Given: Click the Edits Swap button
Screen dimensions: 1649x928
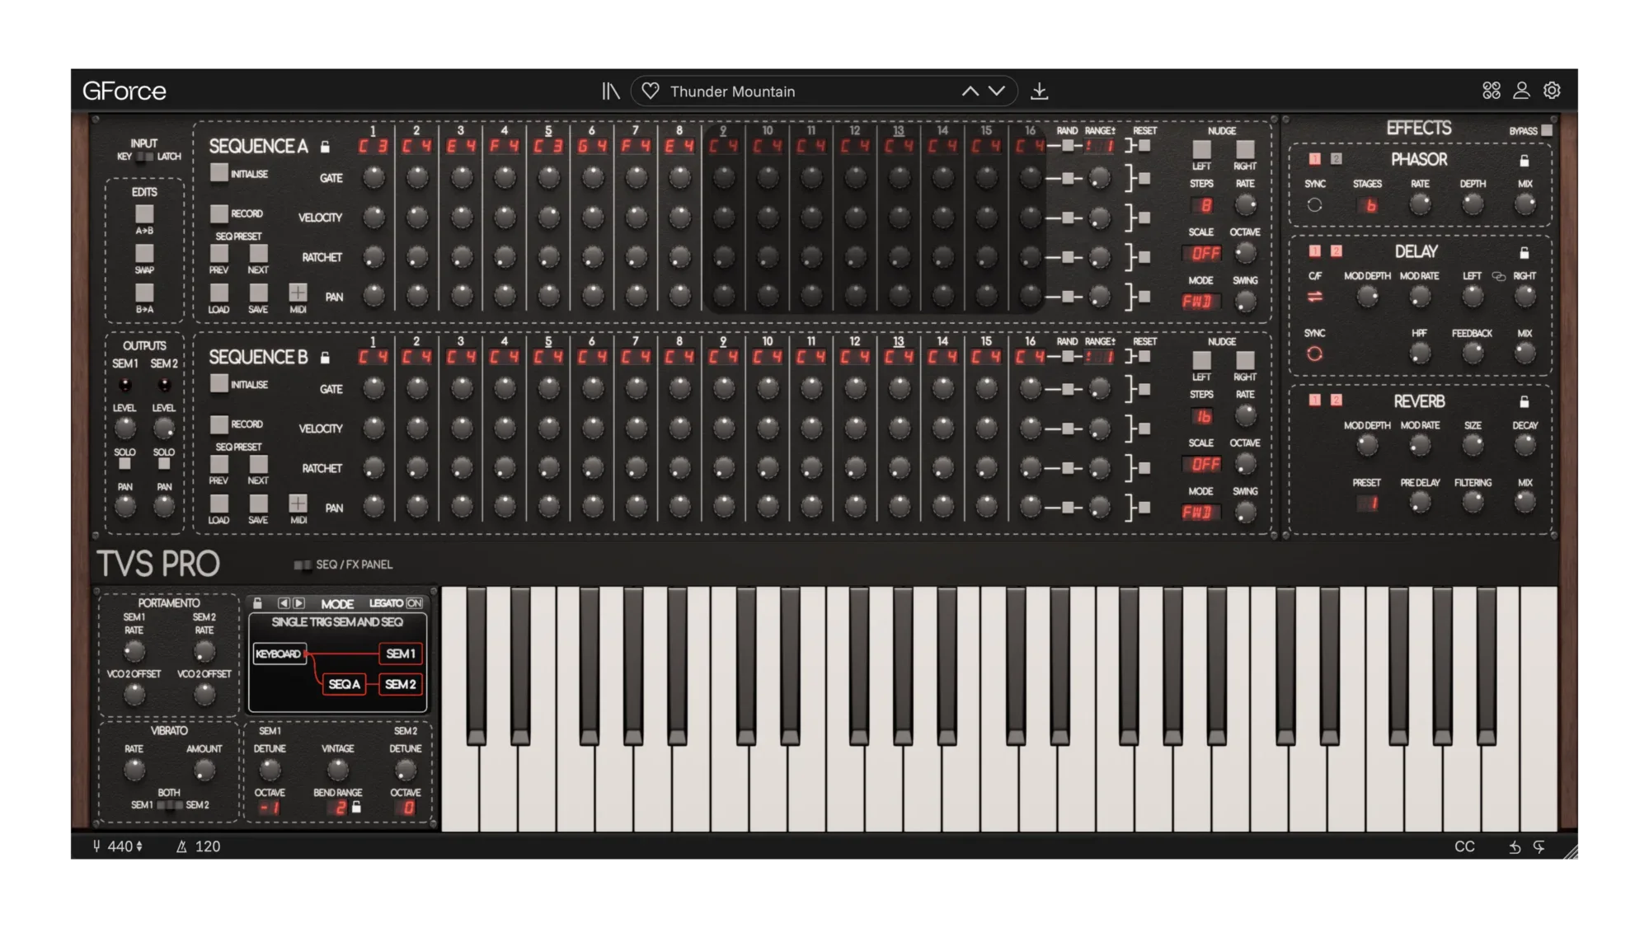Looking at the screenshot, I should (x=144, y=253).
